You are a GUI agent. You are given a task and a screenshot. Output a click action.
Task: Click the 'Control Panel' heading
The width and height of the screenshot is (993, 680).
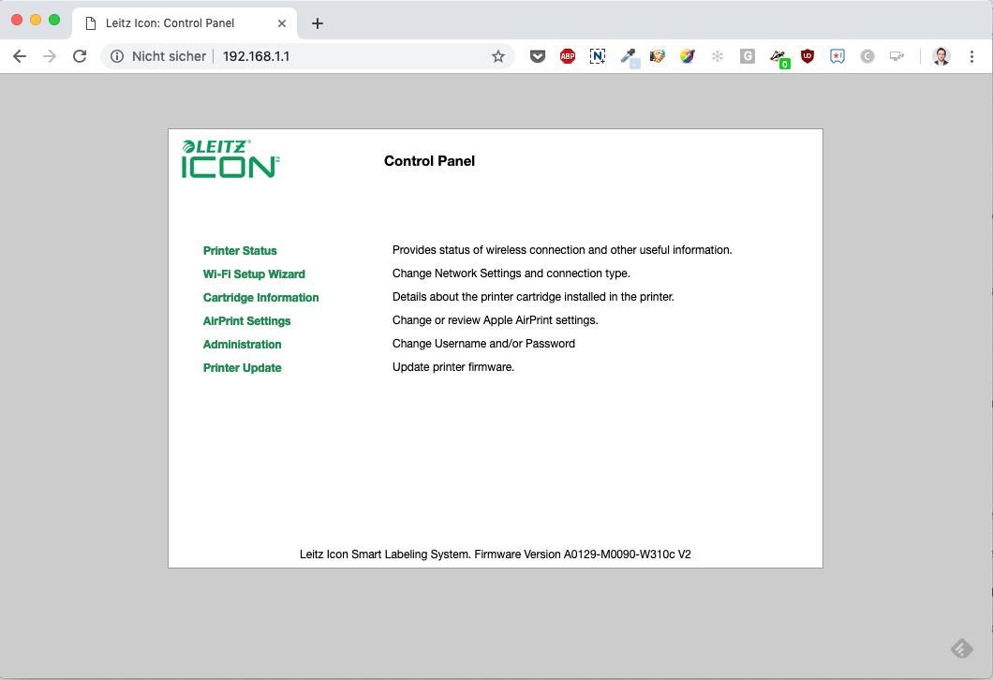coord(429,161)
